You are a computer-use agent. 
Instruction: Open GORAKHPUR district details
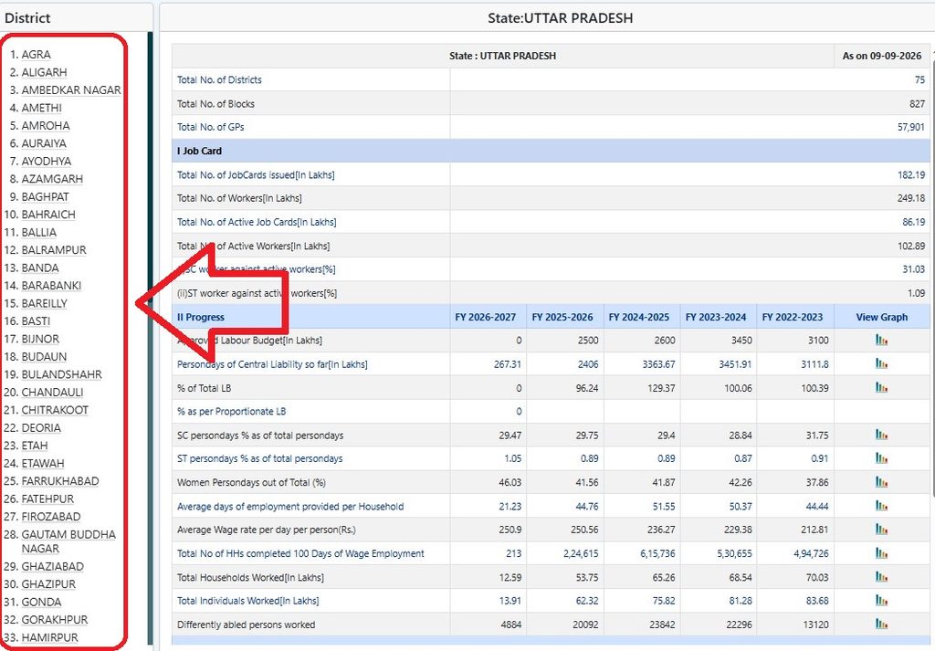[x=55, y=619]
